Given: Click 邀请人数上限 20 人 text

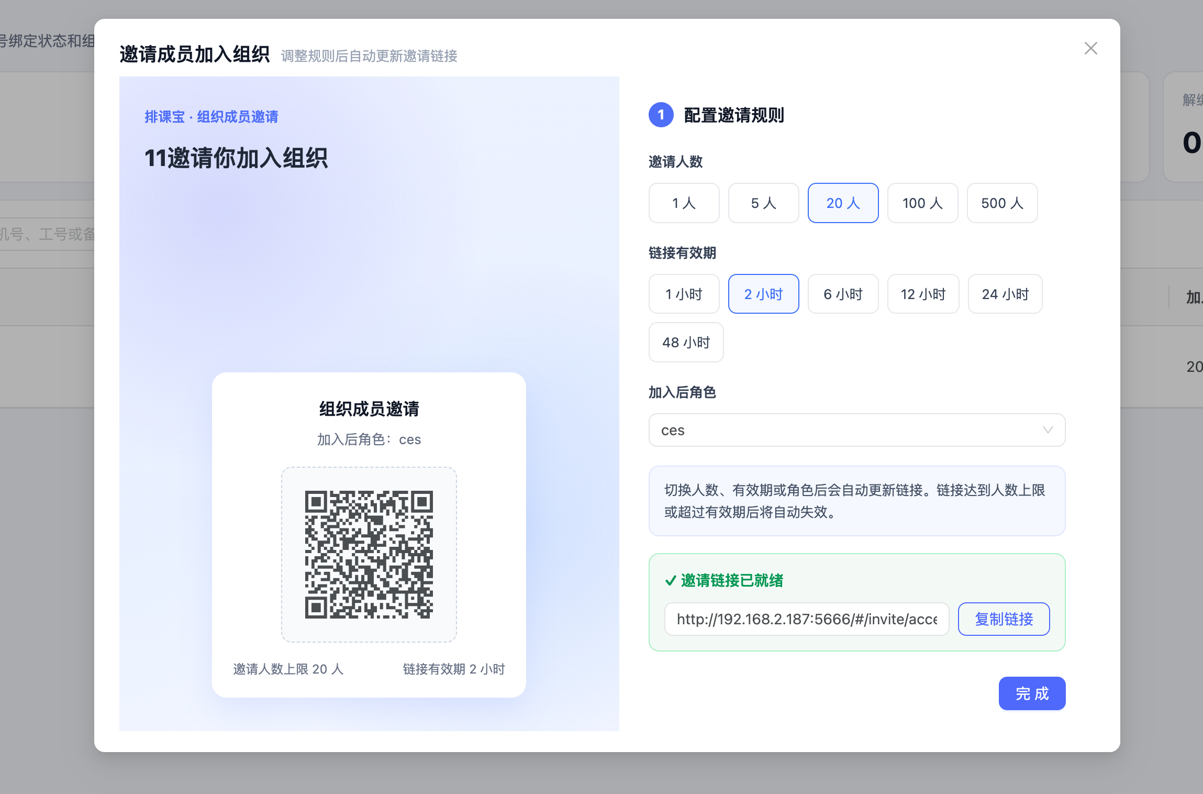Looking at the screenshot, I should tap(288, 669).
